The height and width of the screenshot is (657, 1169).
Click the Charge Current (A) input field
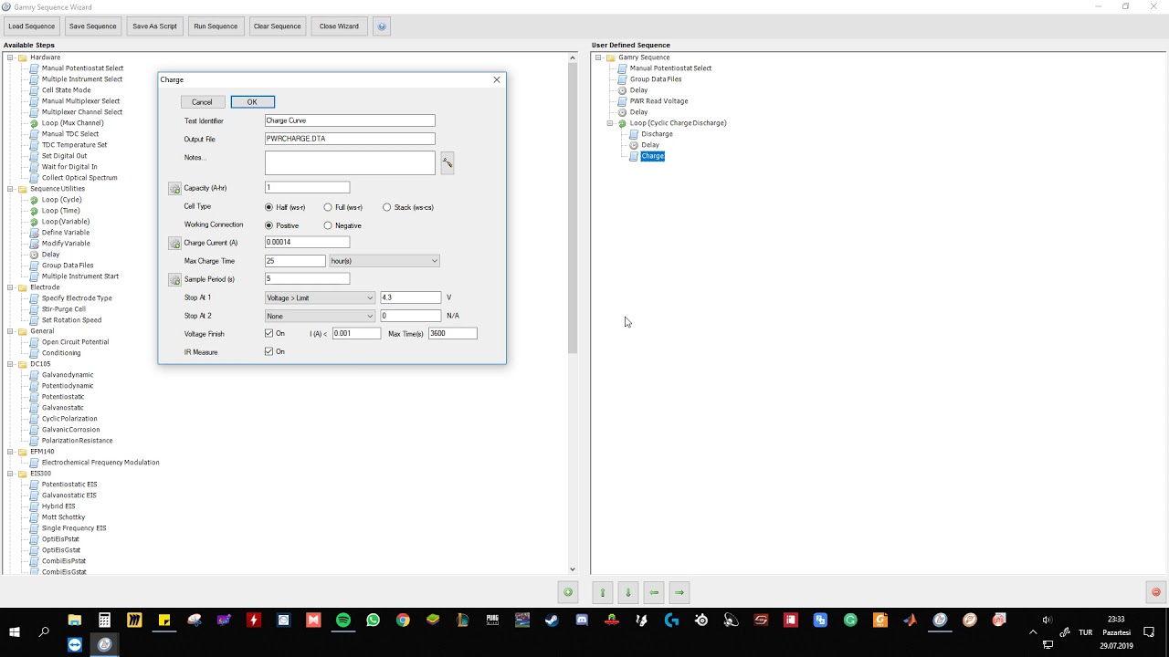pos(307,243)
